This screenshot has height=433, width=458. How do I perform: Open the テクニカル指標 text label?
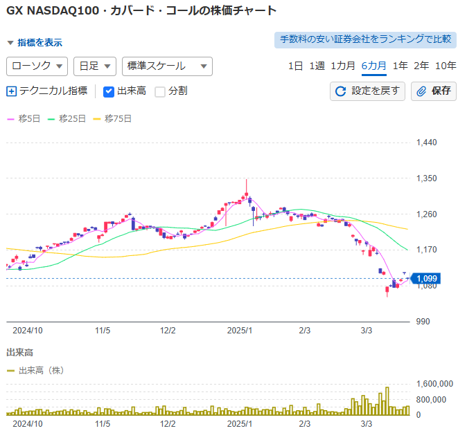53,91
